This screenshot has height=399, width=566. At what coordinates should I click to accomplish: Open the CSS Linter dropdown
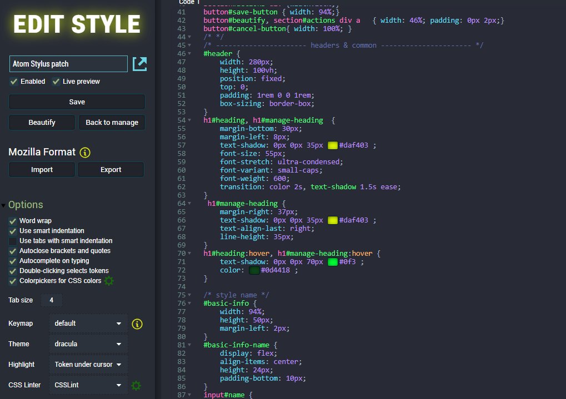[x=88, y=385]
